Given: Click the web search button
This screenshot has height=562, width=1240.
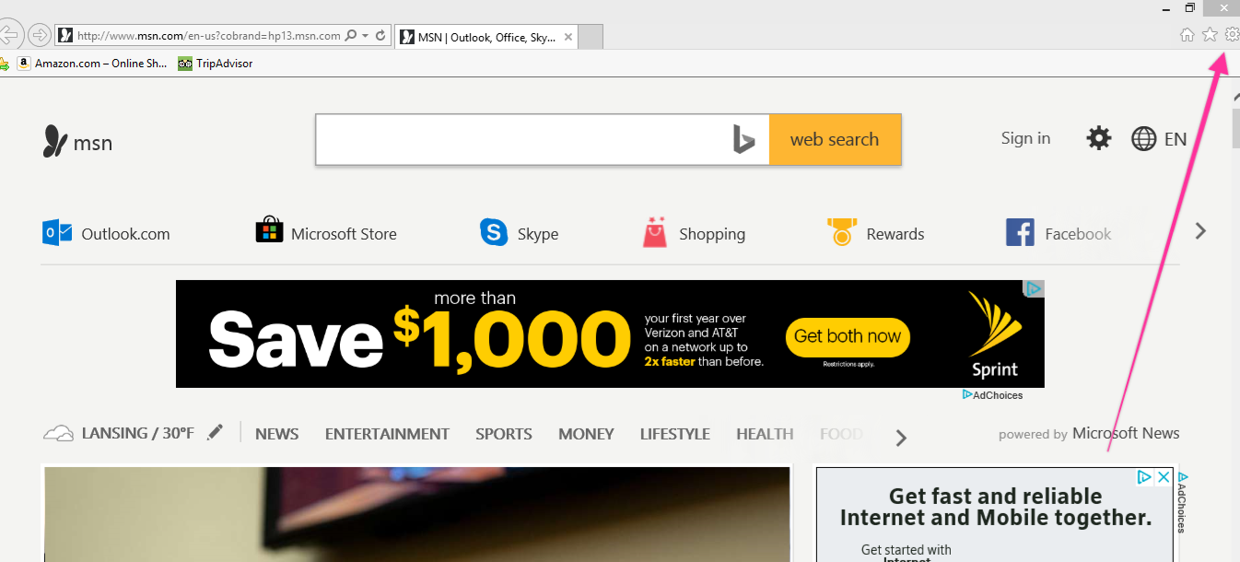Looking at the screenshot, I should coord(835,140).
